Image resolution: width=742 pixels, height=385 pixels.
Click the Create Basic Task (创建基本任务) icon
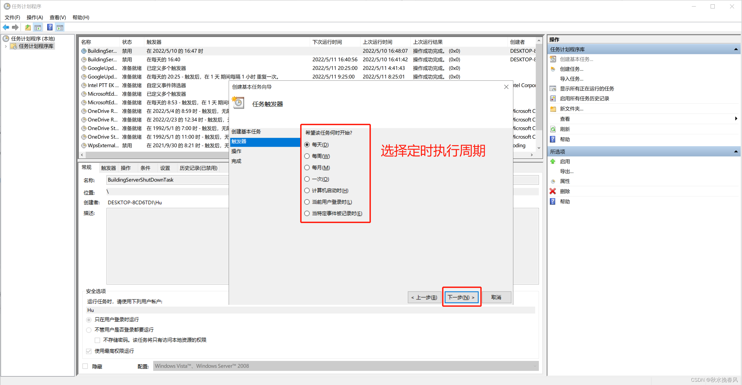pos(553,59)
